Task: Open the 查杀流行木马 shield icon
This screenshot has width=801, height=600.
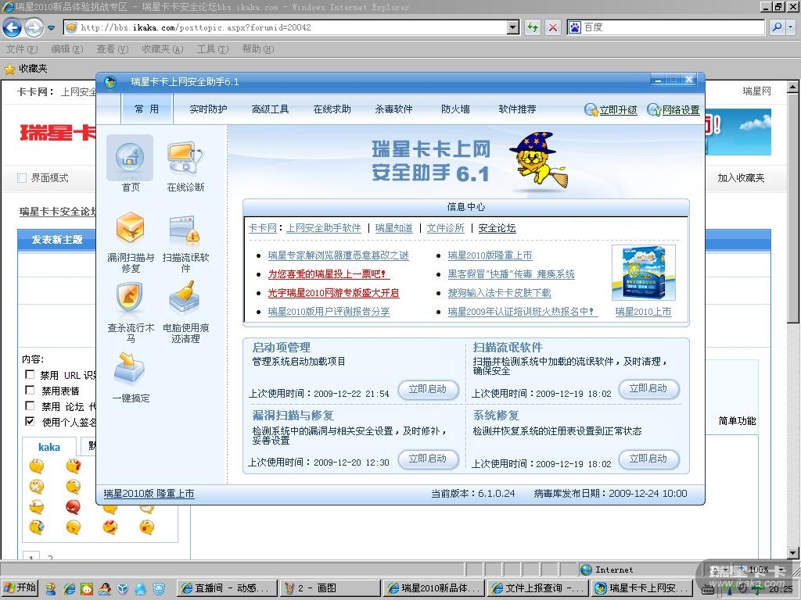Action: [x=130, y=298]
